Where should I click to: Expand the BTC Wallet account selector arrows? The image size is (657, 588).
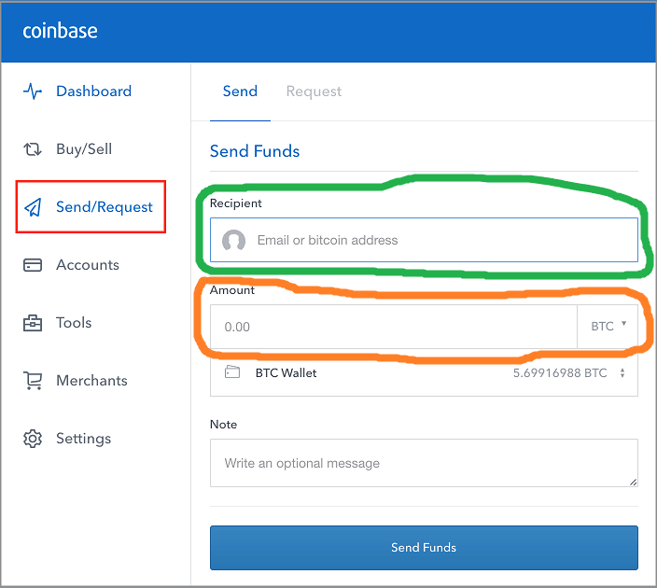pos(622,372)
